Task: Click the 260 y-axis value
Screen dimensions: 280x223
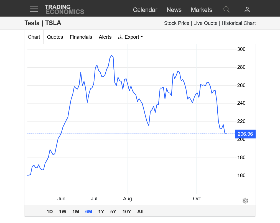Action: pyautogui.click(x=241, y=85)
